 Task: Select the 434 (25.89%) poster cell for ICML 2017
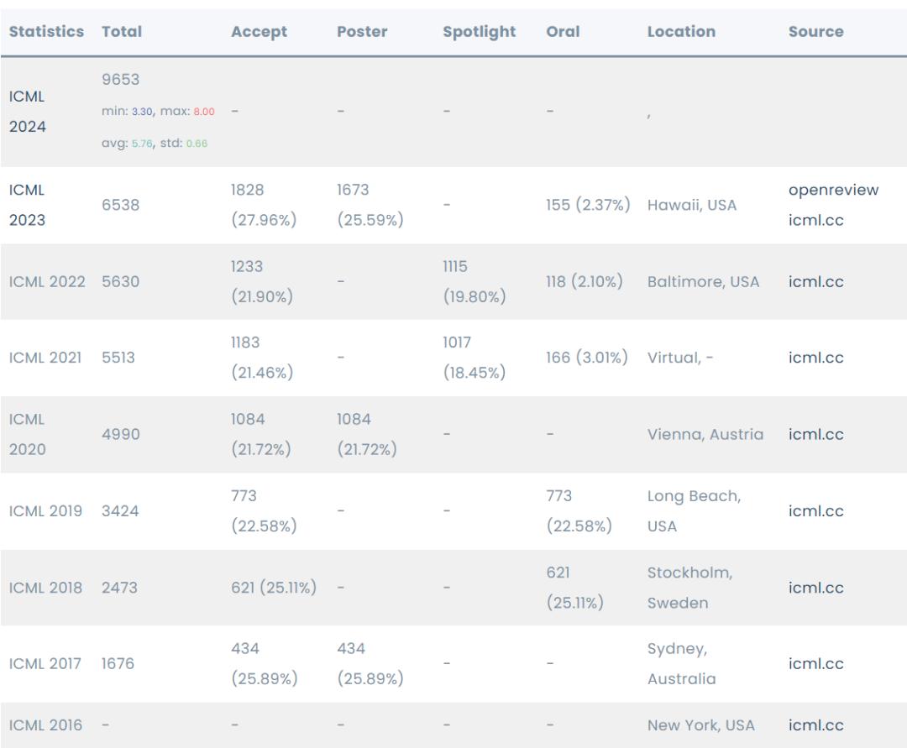click(x=370, y=663)
